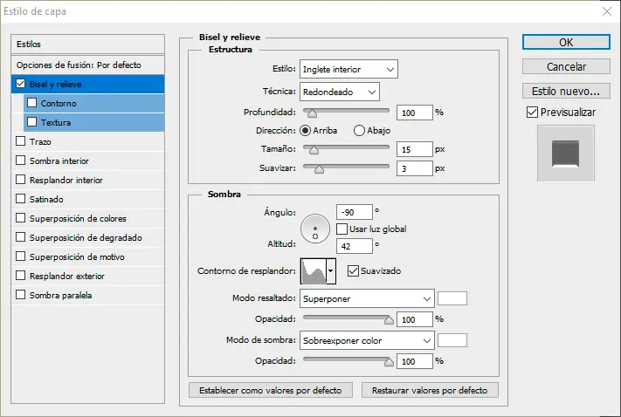Click the Altitud value field
The image size is (621, 417).
pos(355,246)
